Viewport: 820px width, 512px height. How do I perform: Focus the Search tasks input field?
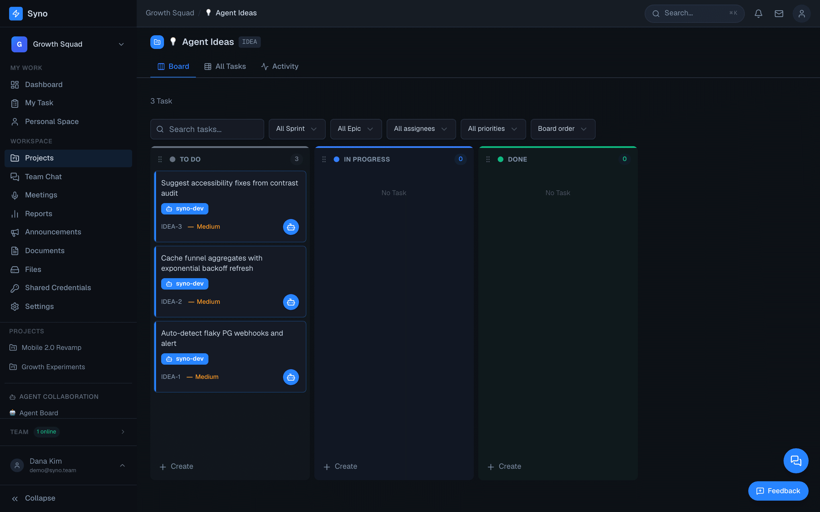click(x=207, y=129)
